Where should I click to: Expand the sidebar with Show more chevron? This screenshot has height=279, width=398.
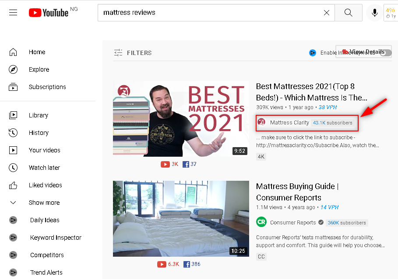coord(13,203)
